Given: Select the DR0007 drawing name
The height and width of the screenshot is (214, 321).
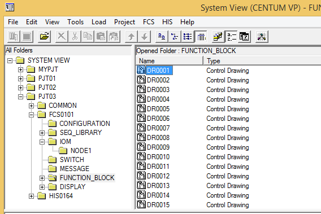Looking at the screenshot, I should pos(158,128).
